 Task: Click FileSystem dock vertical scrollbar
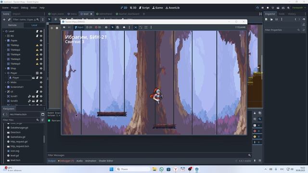pyautogui.click(x=44, y=139)
